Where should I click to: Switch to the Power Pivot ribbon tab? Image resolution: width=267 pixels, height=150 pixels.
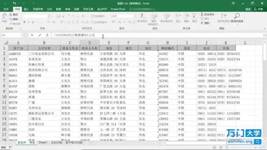[x=118, y=9]
